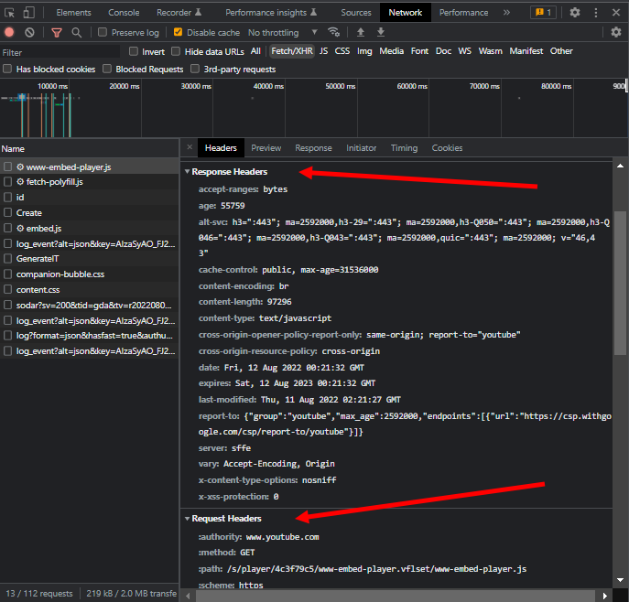Viewport: 629px width, 602px height.
Task: Click the import HAR upload icon
Action: point(361,32)
